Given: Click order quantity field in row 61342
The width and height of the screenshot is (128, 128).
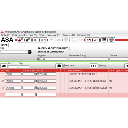Looking at the screenshot, I should (29, 74).
